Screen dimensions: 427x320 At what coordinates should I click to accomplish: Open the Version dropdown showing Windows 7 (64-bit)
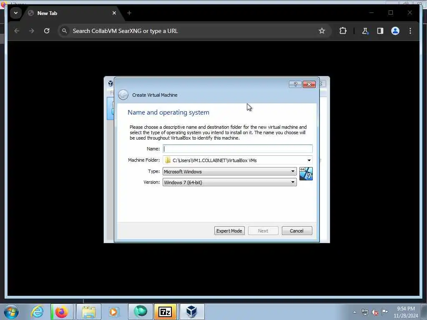pos(230,182)
